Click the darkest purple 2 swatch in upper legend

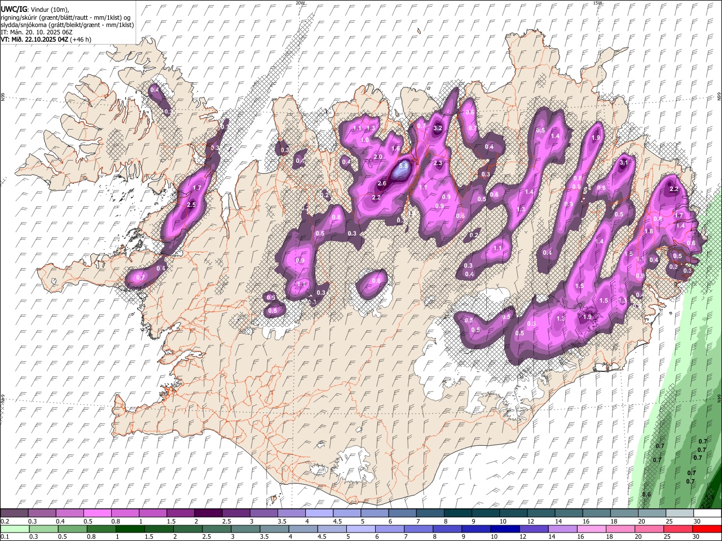[209, 513]
